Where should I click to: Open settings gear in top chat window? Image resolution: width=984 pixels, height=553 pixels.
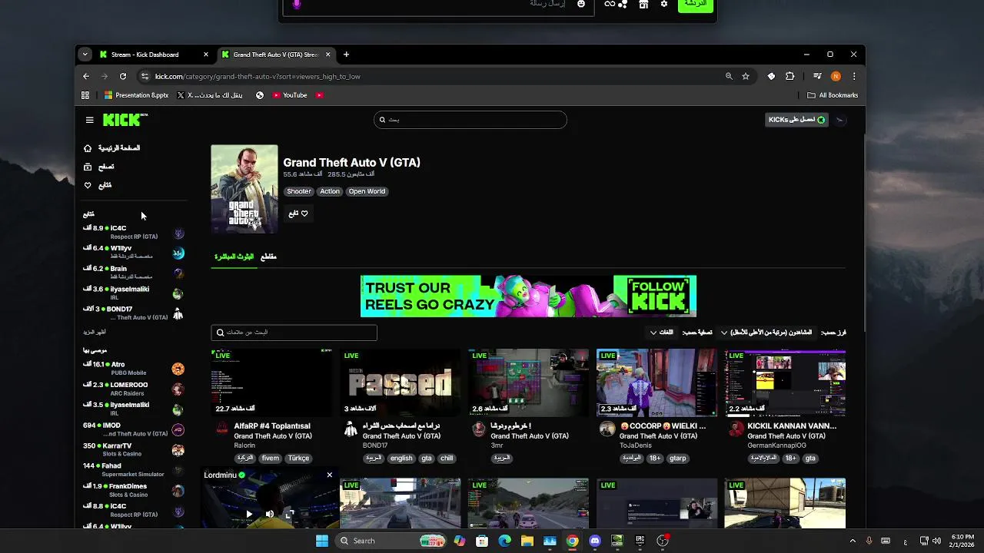pyautogui.click(x=664, y=4)
